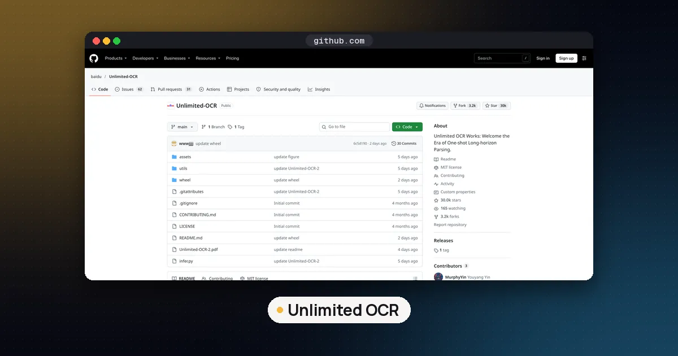Screen dimensions: 678x356
Task: Open README outline menu icon
Action: pos(415,278)
